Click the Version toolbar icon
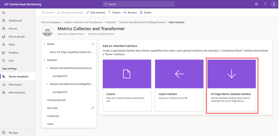 pos(43,13)
